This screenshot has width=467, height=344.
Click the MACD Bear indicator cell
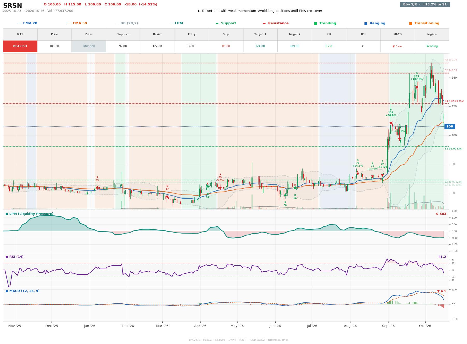397,46
